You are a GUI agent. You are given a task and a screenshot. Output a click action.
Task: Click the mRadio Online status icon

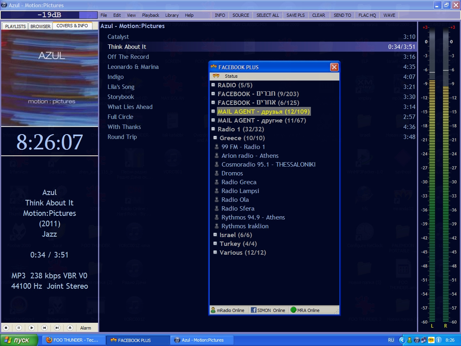point(213,310)
